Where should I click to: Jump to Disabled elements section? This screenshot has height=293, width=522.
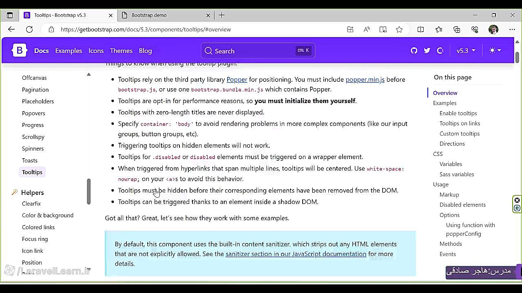tap(462, 205)
